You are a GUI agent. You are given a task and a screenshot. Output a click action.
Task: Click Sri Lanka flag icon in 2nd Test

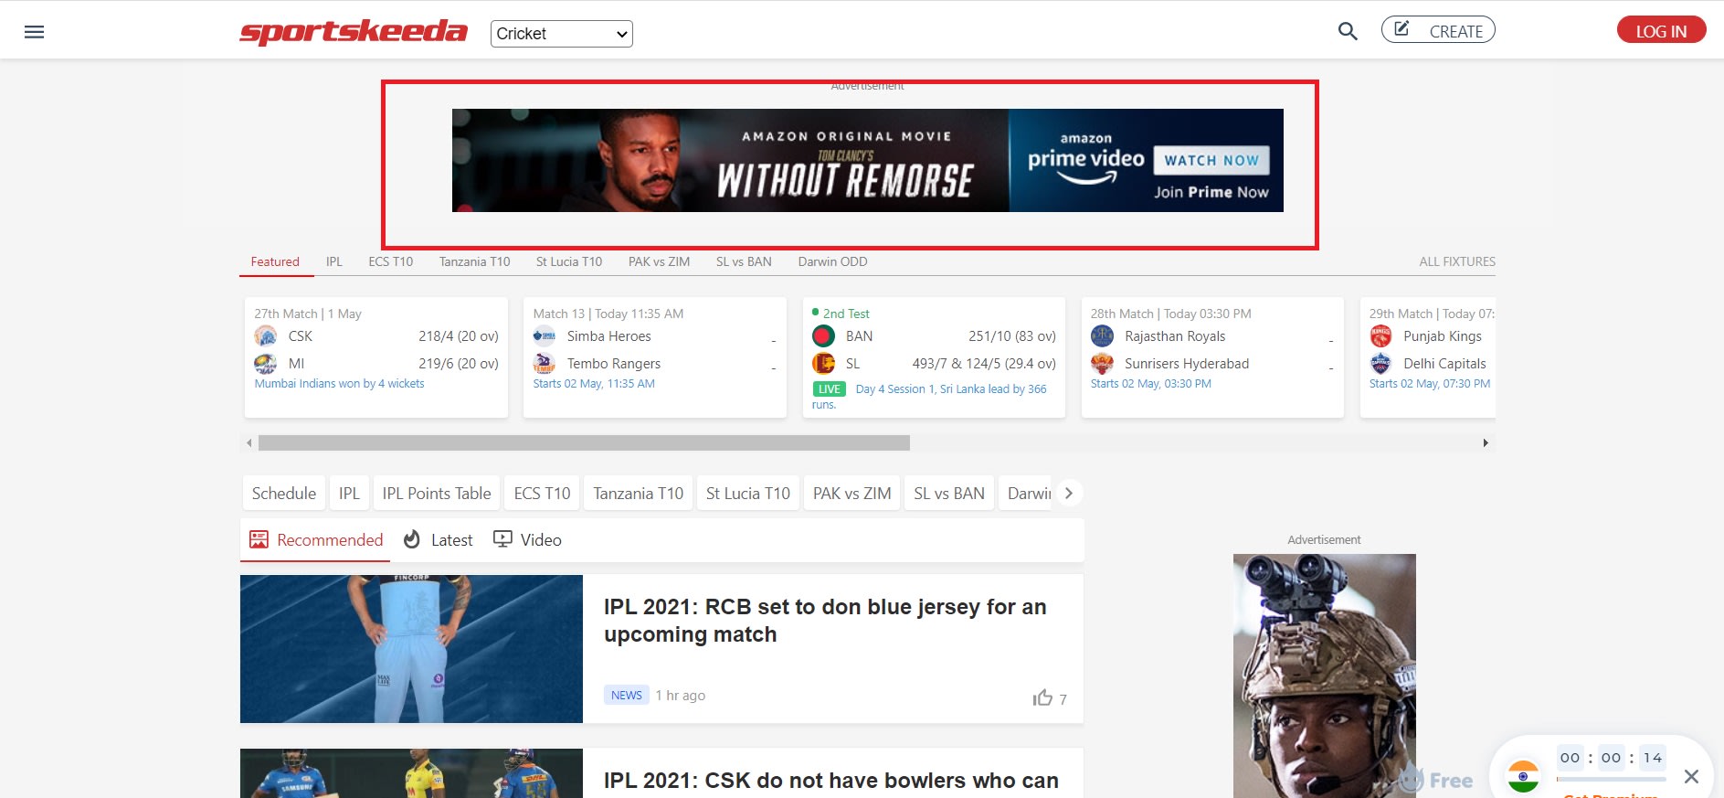[823, 364]
